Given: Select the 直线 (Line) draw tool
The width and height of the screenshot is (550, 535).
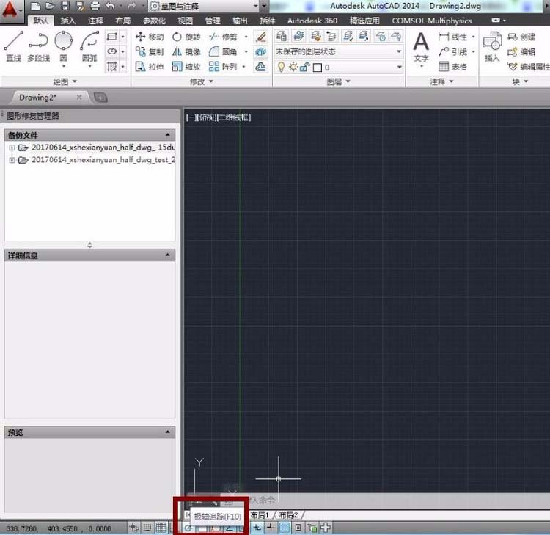Looking at the screenshot, I should [13, 46].
